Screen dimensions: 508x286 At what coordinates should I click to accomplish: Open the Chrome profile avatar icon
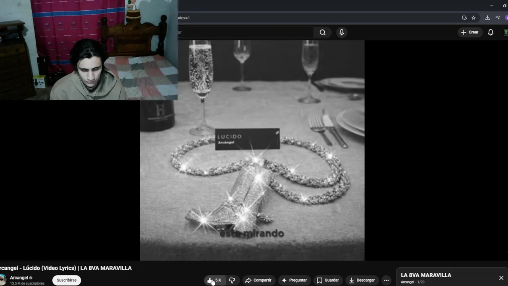pyautogui.click(x=506, y=18)
